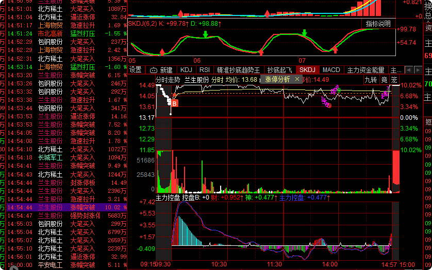Click the +7.42 control indicator scale value
The height and width of the screenshot is (270, 432).
tap(147, 202)
